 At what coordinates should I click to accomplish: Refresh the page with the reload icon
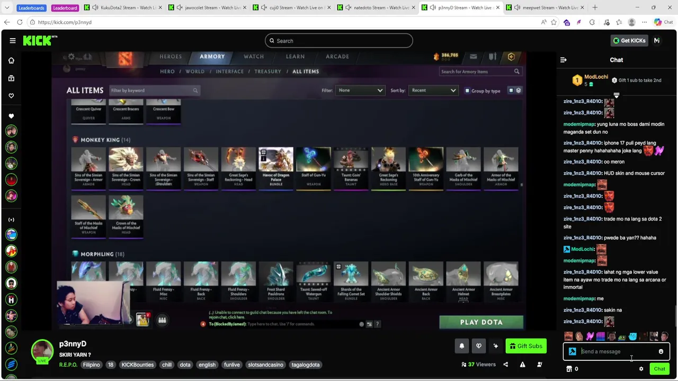(20, 22)
